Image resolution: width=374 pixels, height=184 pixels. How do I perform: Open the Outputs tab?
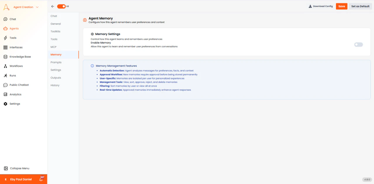point(56,78)
